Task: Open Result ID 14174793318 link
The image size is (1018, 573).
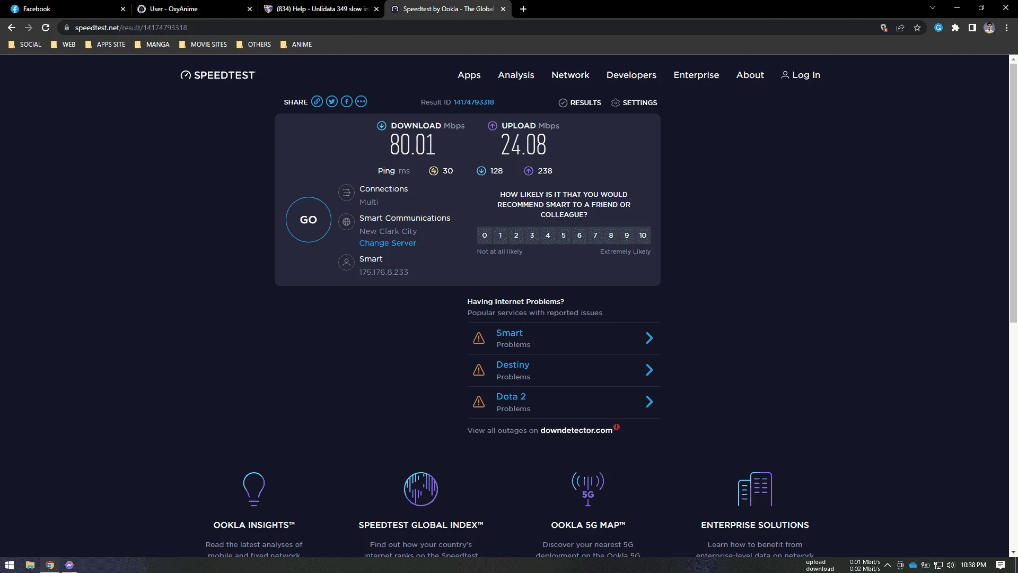Action: click(473, 102)
